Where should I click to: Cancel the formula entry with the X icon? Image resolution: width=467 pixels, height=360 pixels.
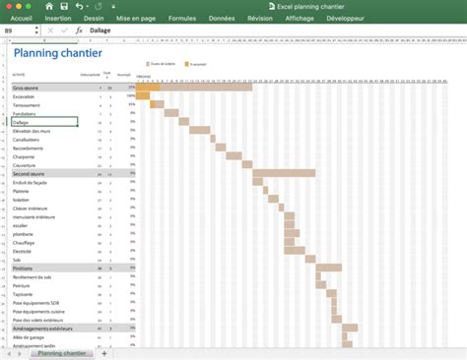click(x=50, y=30)
